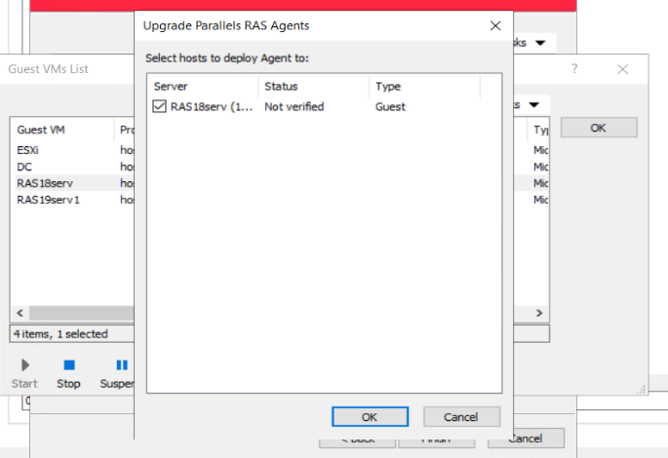Click the Start VM play icon
Image resolution: width=668 pixels, height=458 pixels.
[25, 365]
